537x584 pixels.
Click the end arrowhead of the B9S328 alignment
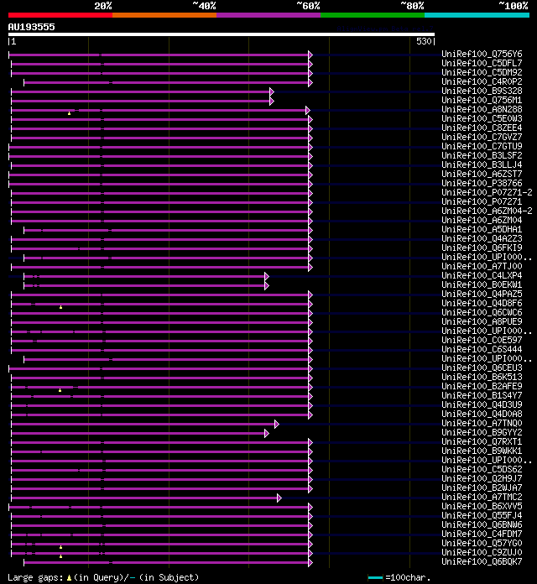click(x=272, y=91)
